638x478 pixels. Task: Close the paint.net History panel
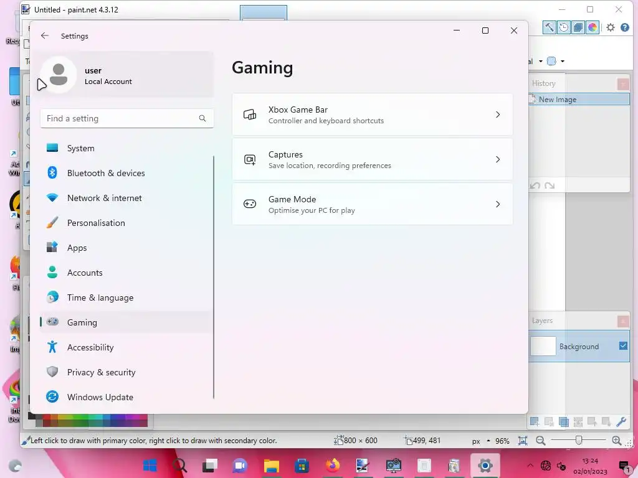click(x=623, y=84)
